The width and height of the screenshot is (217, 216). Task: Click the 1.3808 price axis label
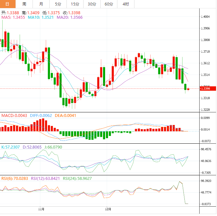pyautogui.click(x=205, y=40)
